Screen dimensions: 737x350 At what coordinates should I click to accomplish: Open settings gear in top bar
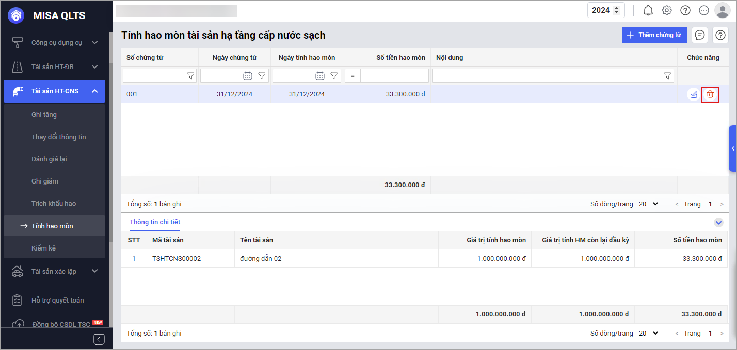click(x=667, y=10)
